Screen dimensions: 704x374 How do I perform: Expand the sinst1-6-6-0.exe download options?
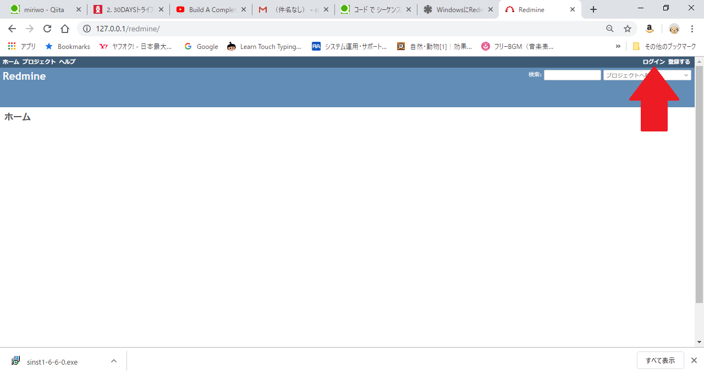pyautogui.click(x=113, y=361)
